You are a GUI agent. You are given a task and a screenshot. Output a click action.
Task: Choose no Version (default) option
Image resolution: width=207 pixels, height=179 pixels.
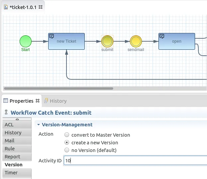(67, 150)
